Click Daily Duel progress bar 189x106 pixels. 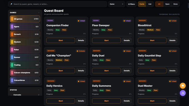[x=112, y=66]
